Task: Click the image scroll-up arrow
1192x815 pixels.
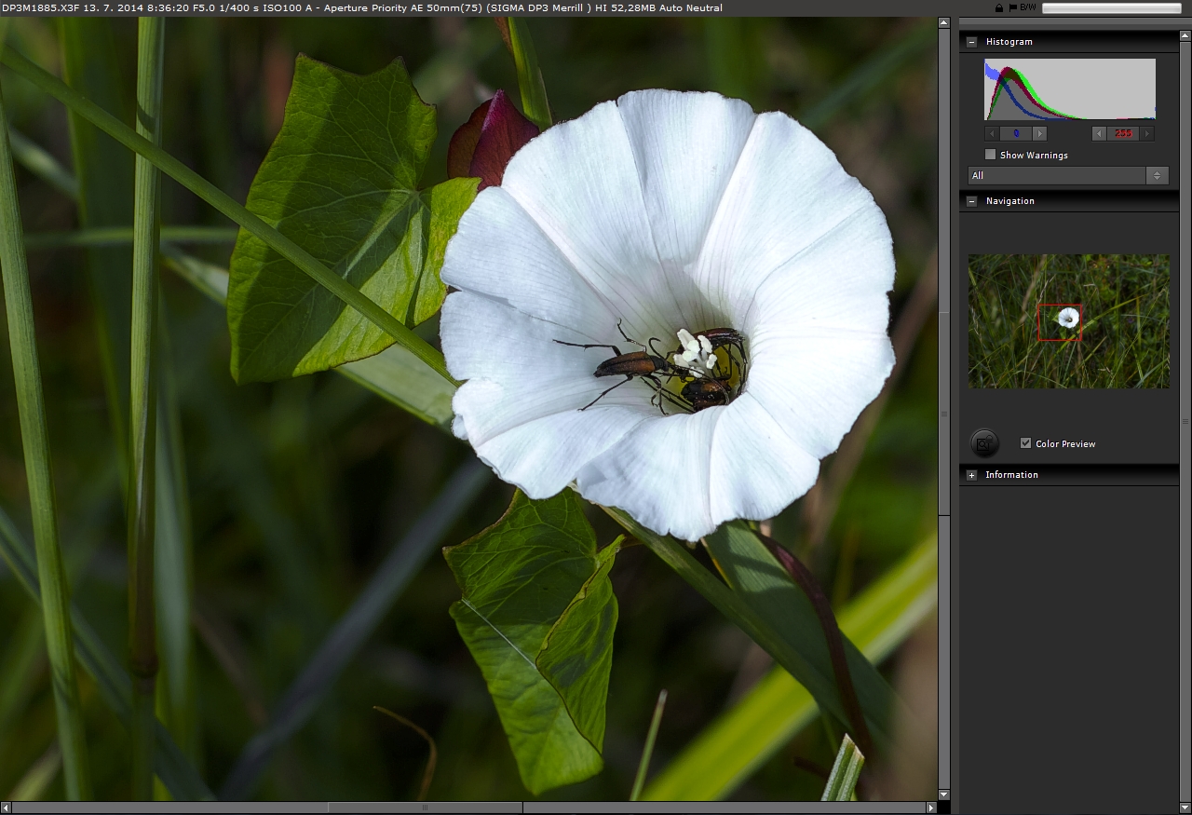Action: click(943, 22)
